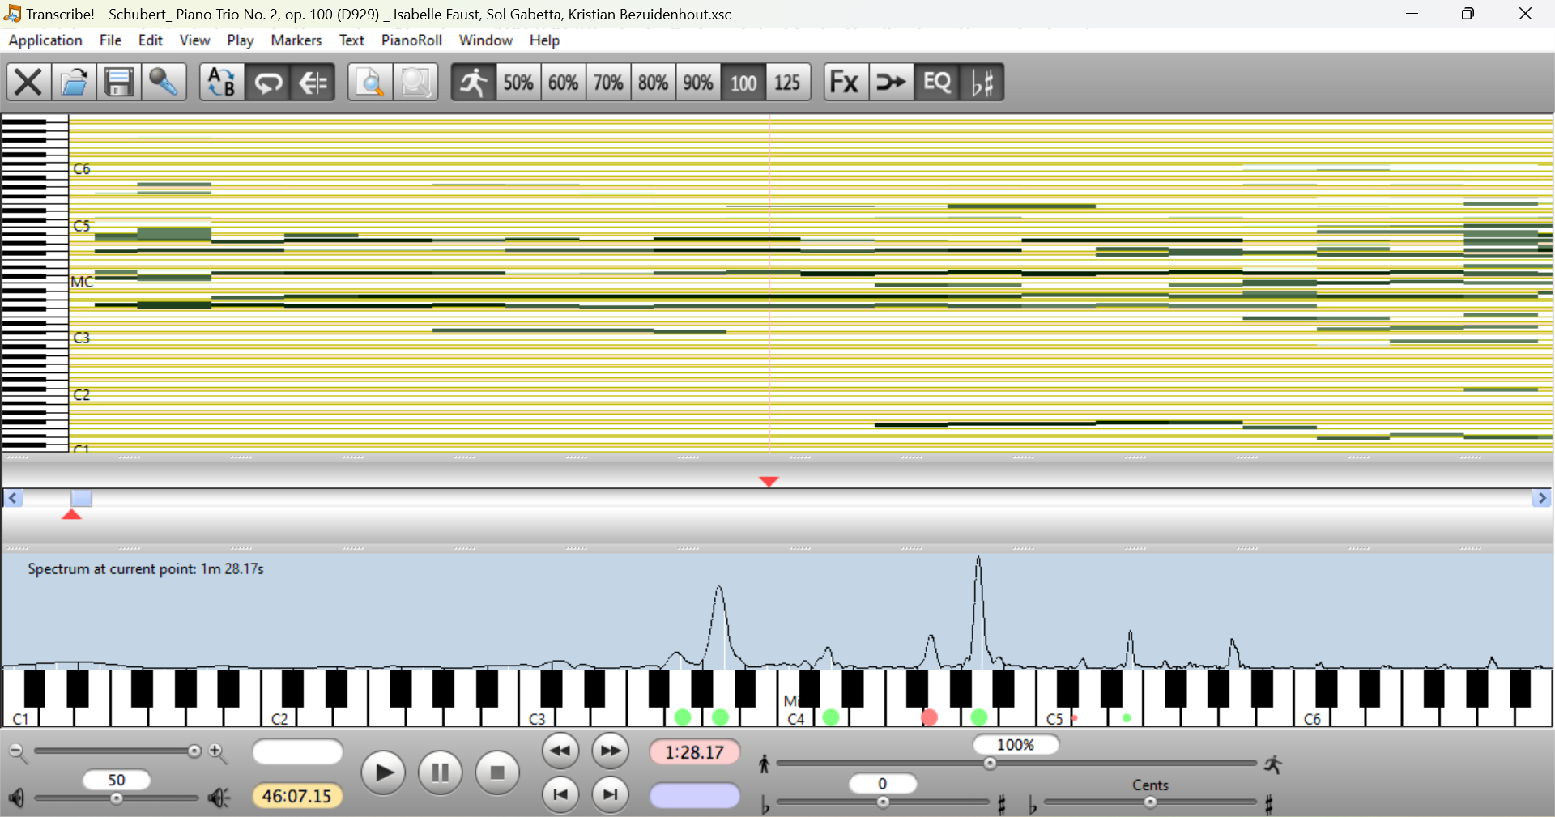Click the Cents flat icon
Viewport: 1555px width, 817px height.
click(1032, 804)
